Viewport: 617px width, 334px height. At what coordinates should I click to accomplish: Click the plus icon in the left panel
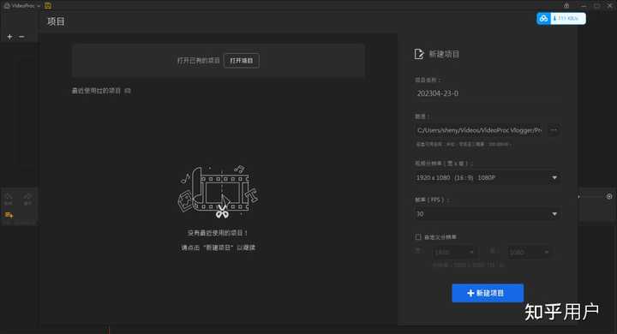pyautogui.click(x=9, y=37)
